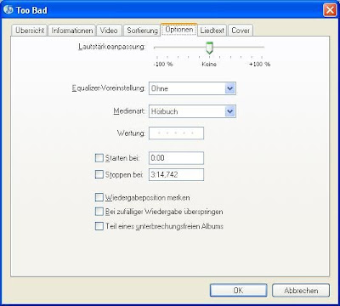This screenshot has height=306, width=340.
Task: Confirm with the OK button
Action: point(238,291)
